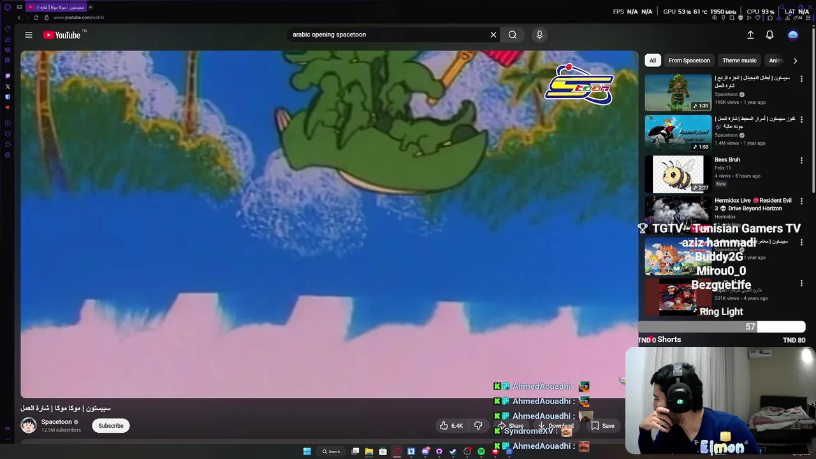Save the video to a playlist
This screenshot has height=459, width=816.
coord(602,426)
